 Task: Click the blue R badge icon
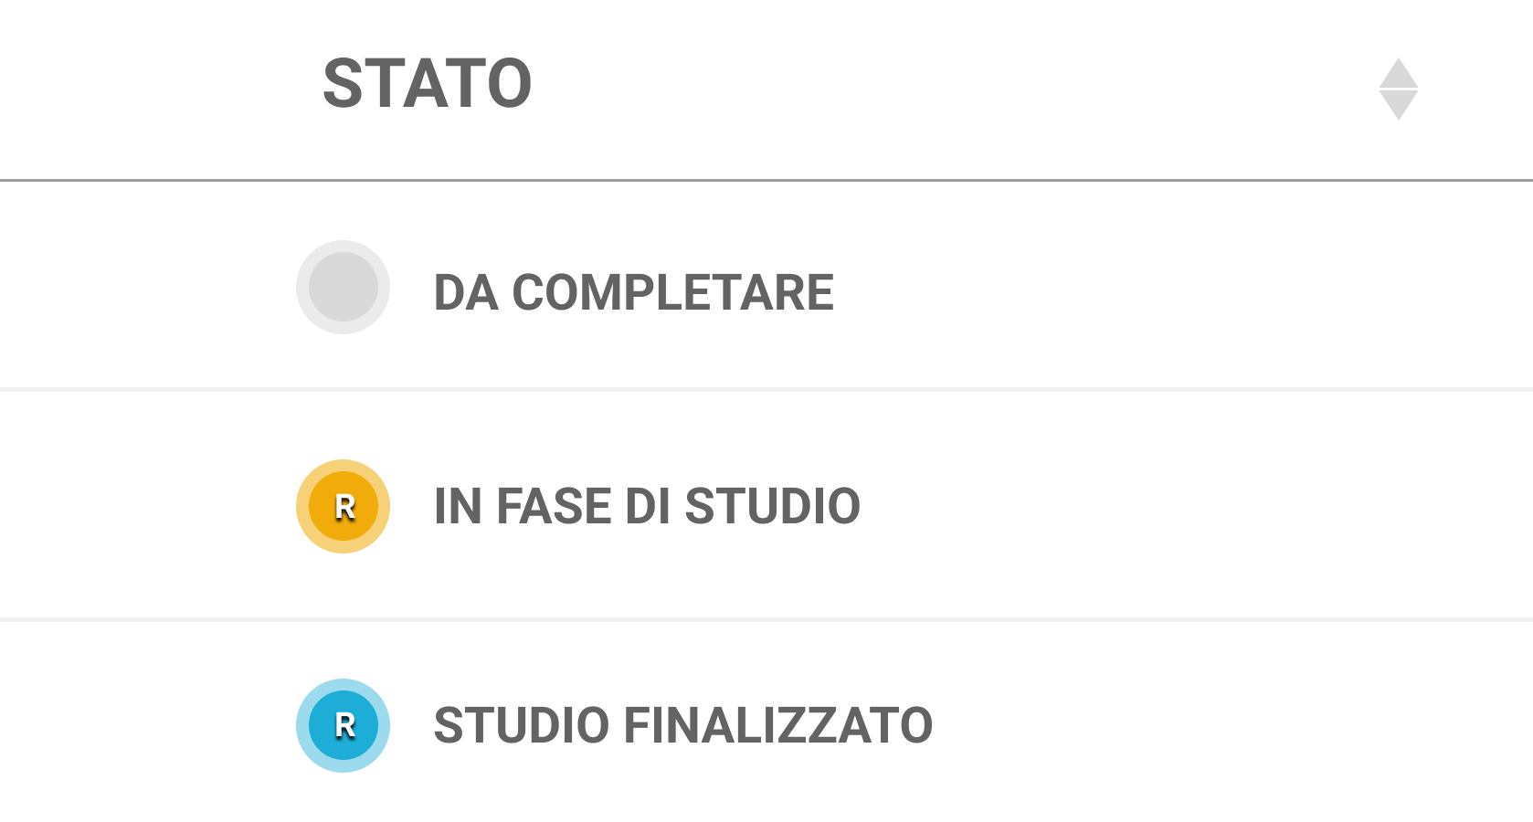point(343,725)
